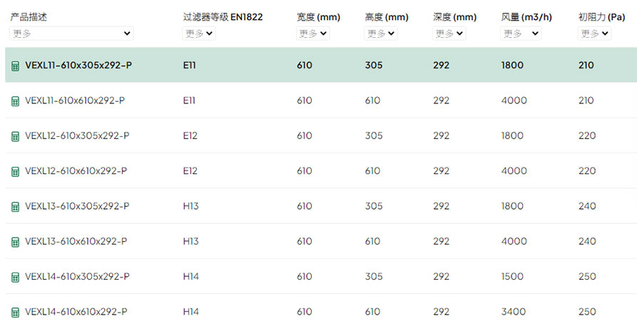
Task: Click product name VEXL13-610x305x292-P
Action: point(77,206)
